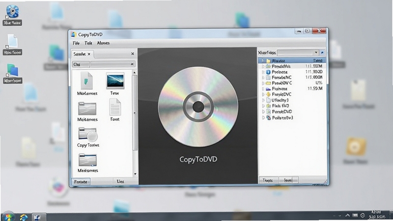This screenshot has width=393, height=221.
Task: Expand the Fleis 6V3 tree node
Action: 263,106
